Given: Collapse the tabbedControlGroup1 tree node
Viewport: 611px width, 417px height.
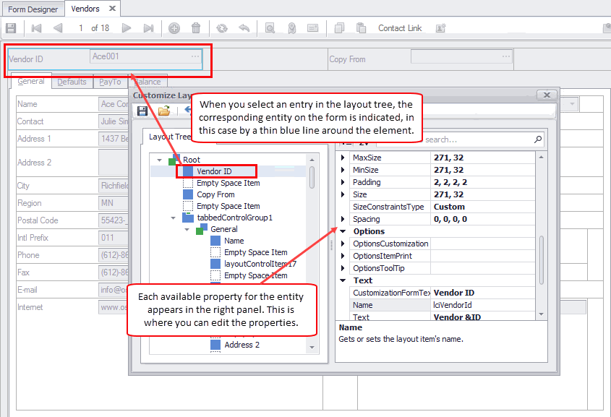Looking at the screenshot, I should click(x=173, y=218).
